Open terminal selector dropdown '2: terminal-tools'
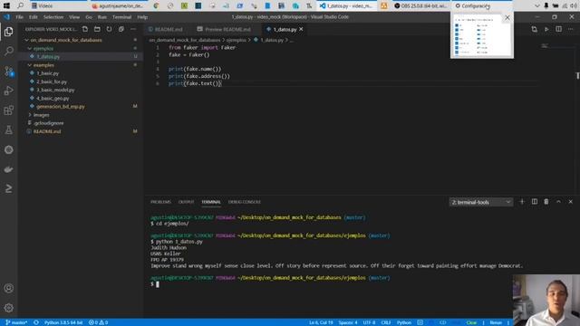580x326 pixels. pos(481,202)
